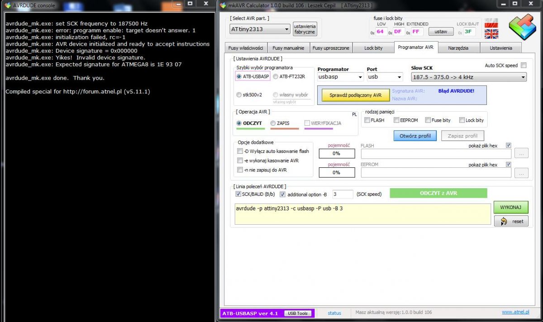Toggle -D Wyłącz auto kasowanie flash
The image size is (543, 322).
(240, 151)
